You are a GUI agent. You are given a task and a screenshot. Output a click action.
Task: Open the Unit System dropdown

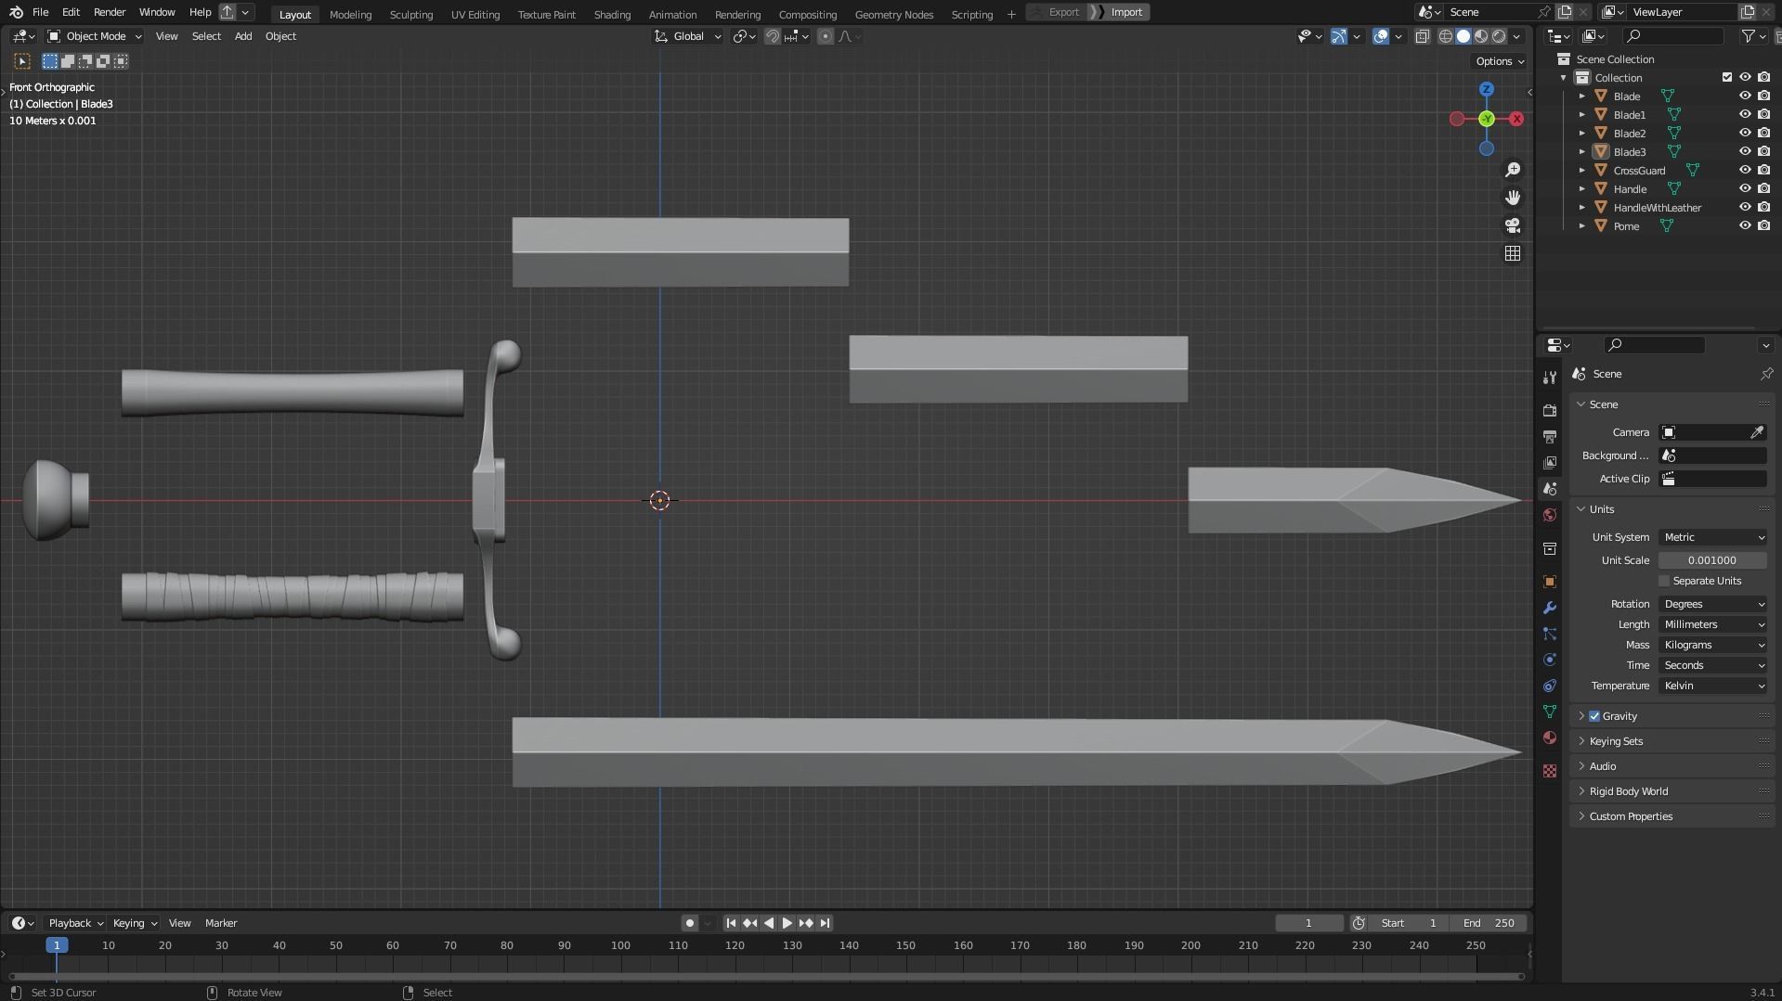(1713, 537)
